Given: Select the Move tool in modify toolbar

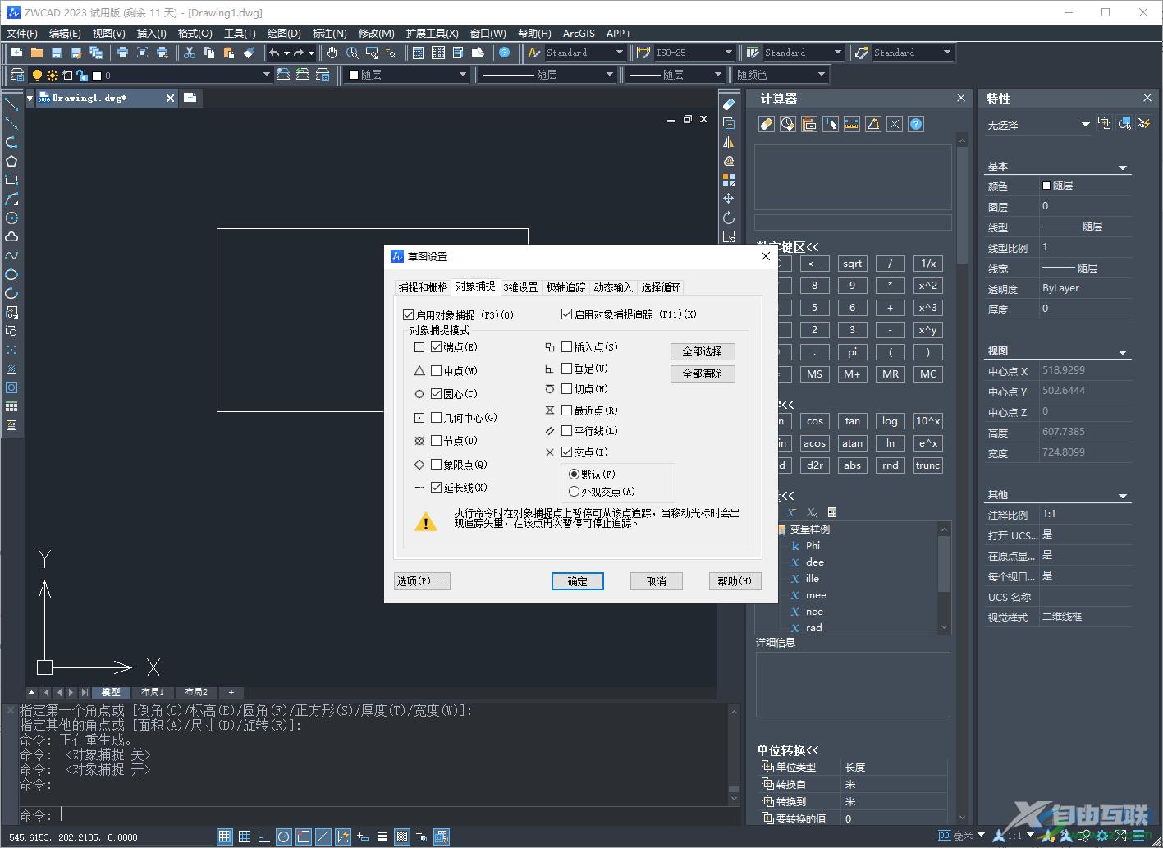Looking at the screenshot, I should (x=729, y=199).
